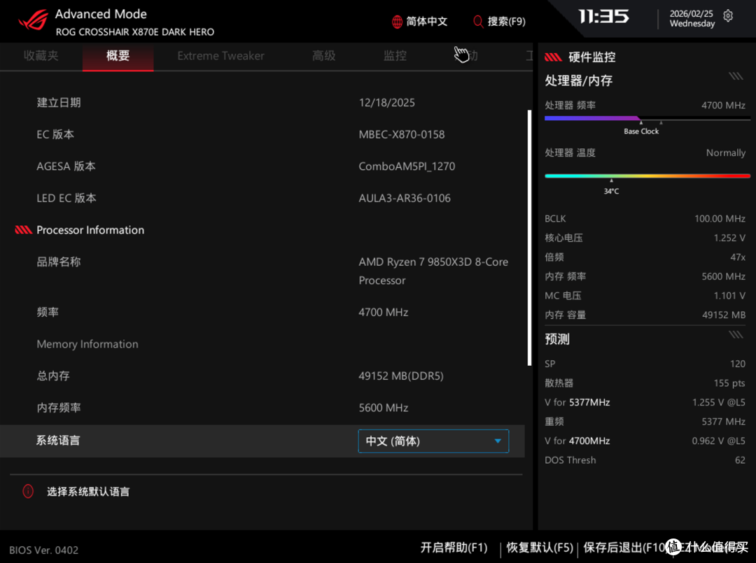The image size is (756, 563).
Task: Click the Processor Information heading
Action: tap(90, 229)
